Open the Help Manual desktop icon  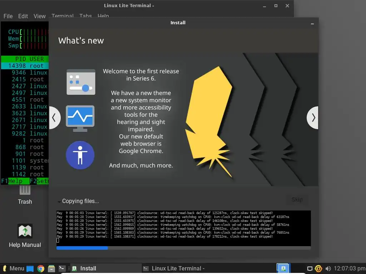25,235
